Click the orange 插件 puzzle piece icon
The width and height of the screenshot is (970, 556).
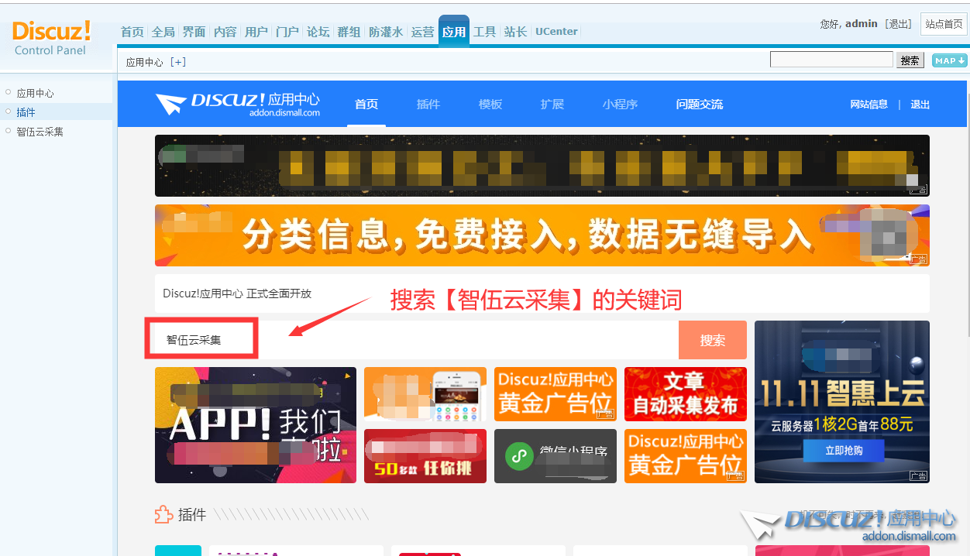click(163, 514)
